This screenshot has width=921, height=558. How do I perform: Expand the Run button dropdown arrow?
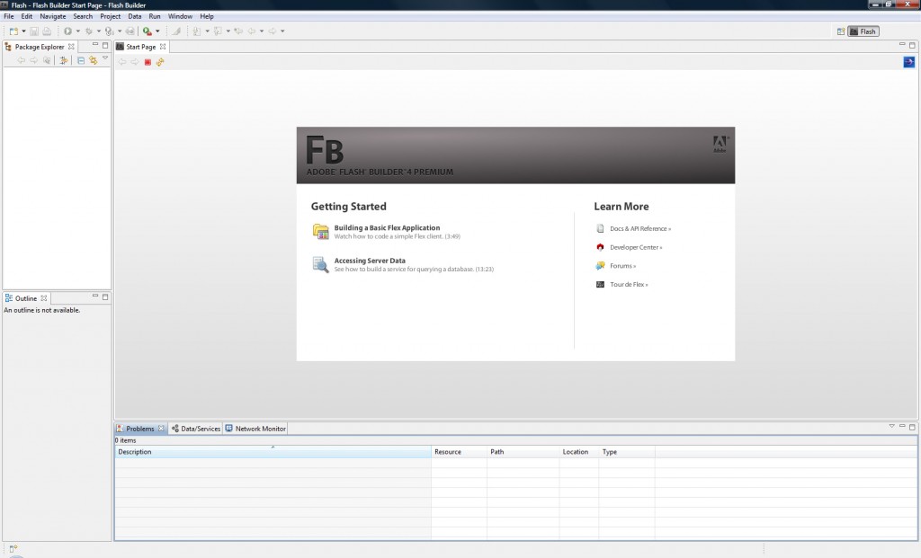pos(77,31)
